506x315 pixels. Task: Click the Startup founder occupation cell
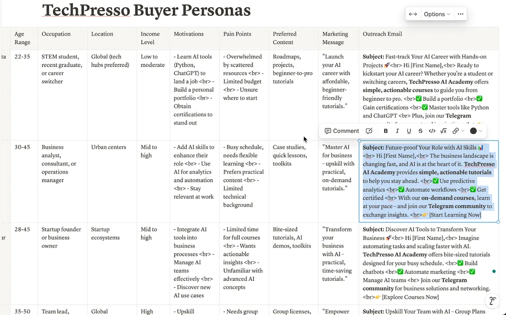pos(63,264)
